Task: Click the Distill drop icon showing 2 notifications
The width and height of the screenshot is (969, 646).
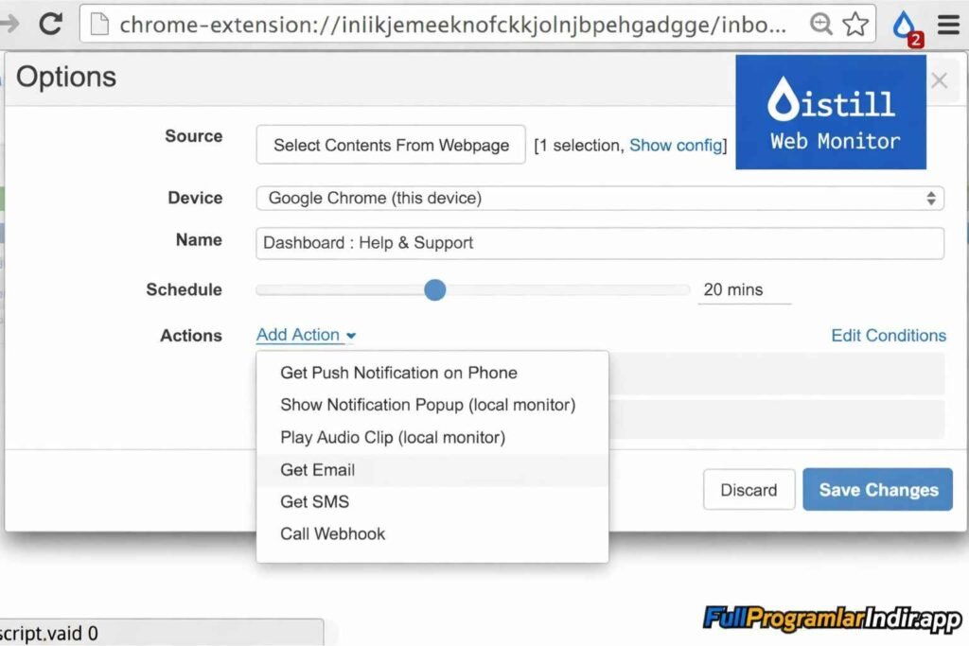Action: (x=905, y=21)
